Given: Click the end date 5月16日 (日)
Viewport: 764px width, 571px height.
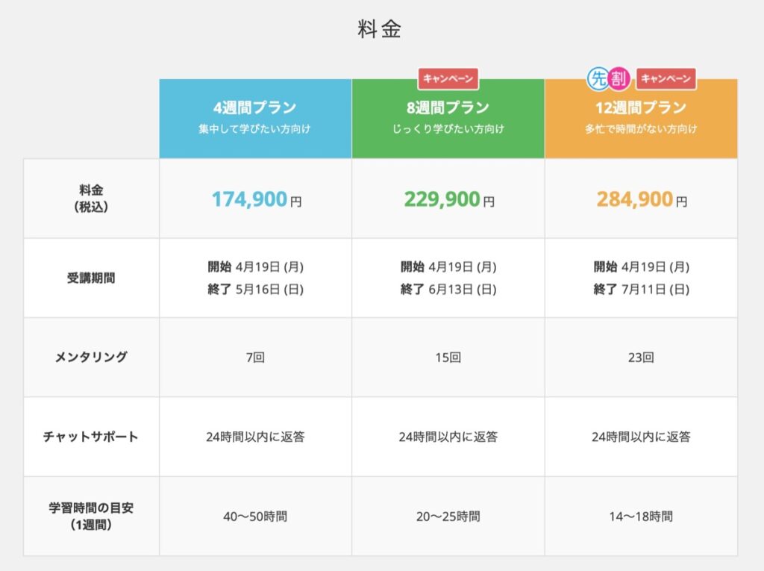Looking at the screenshot, I should tap(269, 289).
